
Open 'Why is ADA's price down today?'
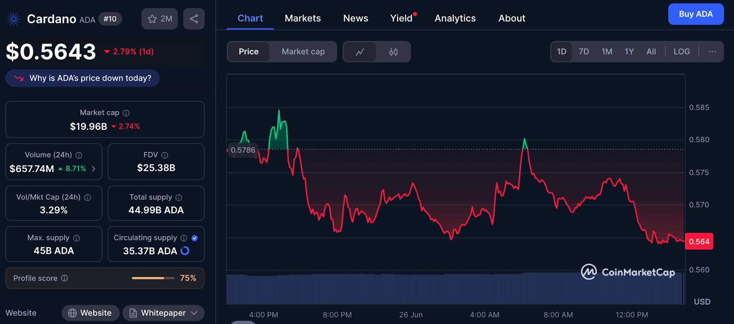tap(83, 78)
